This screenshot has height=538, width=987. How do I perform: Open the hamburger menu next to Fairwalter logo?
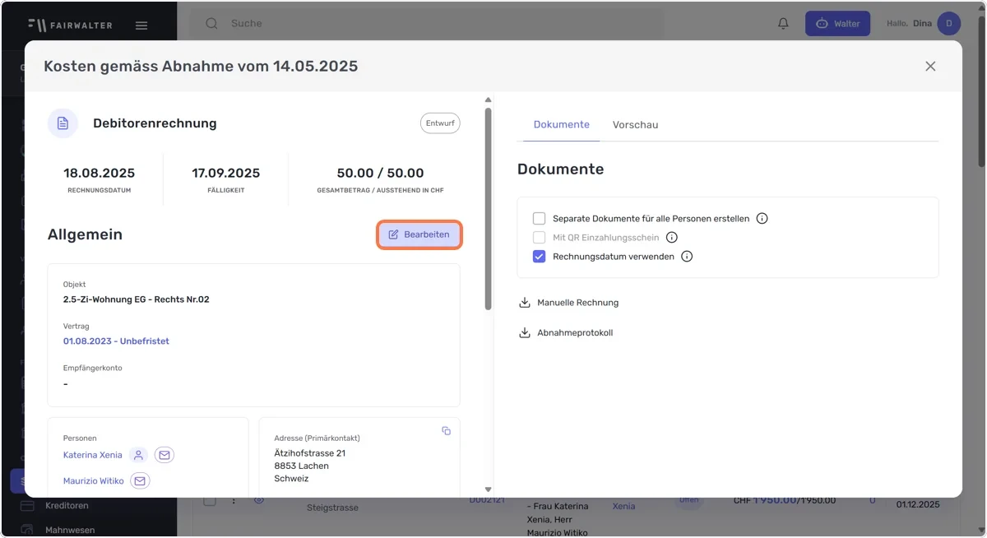[141, 26]
